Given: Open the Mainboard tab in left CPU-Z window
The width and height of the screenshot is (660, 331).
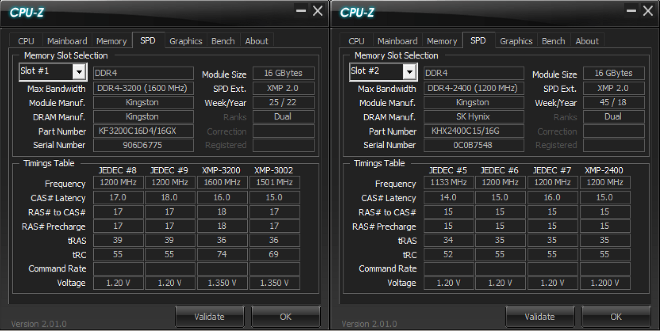Looking at the screenshot, I should point(67,41).
